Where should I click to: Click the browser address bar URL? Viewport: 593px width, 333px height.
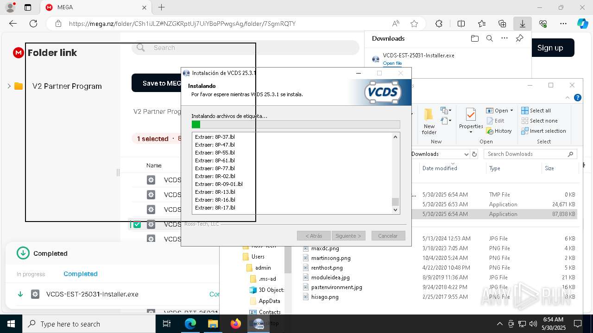click(x=182, y=24)
